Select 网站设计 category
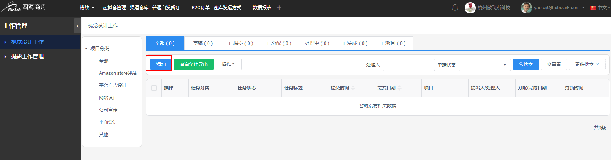This screenshot has height=160, width=611. click(108, 98)
